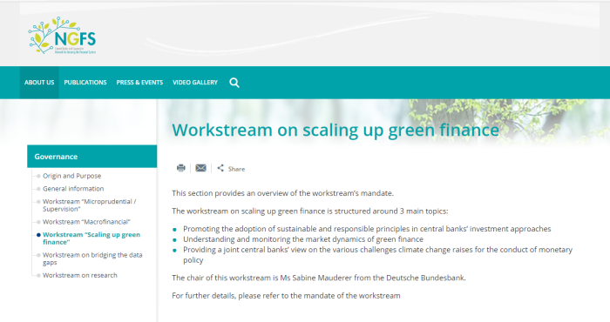
Task: Click the overview of the workstream's mandate line
Action: coord(283,193)
